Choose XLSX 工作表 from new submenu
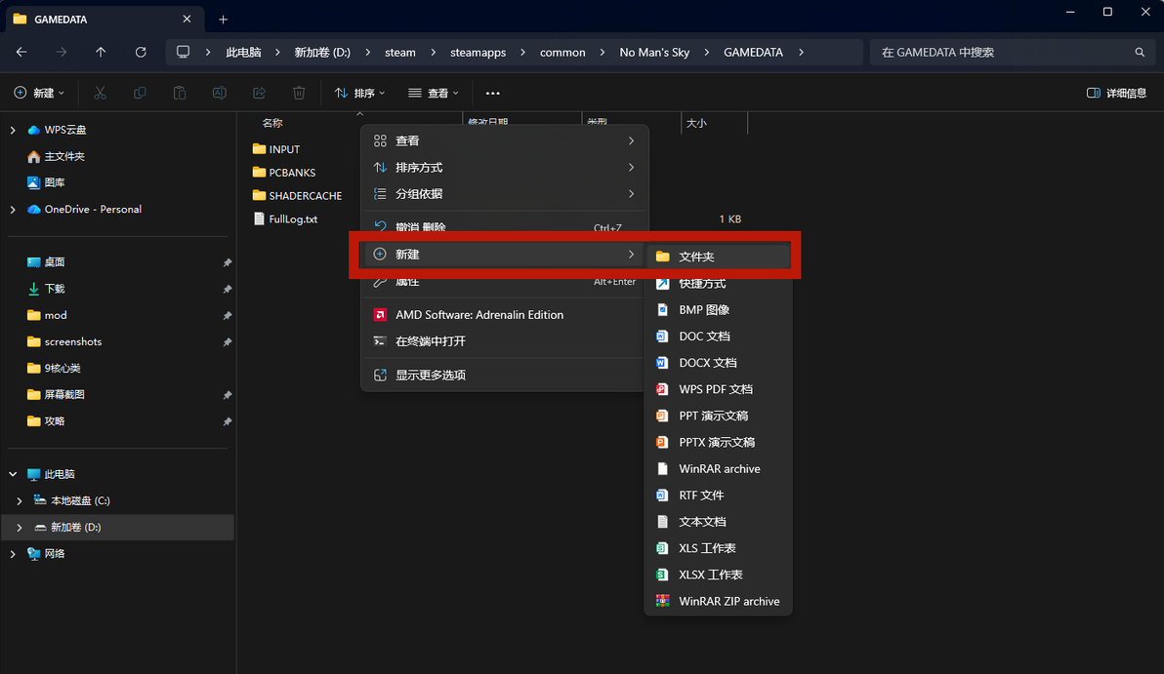 pos(718,575)
